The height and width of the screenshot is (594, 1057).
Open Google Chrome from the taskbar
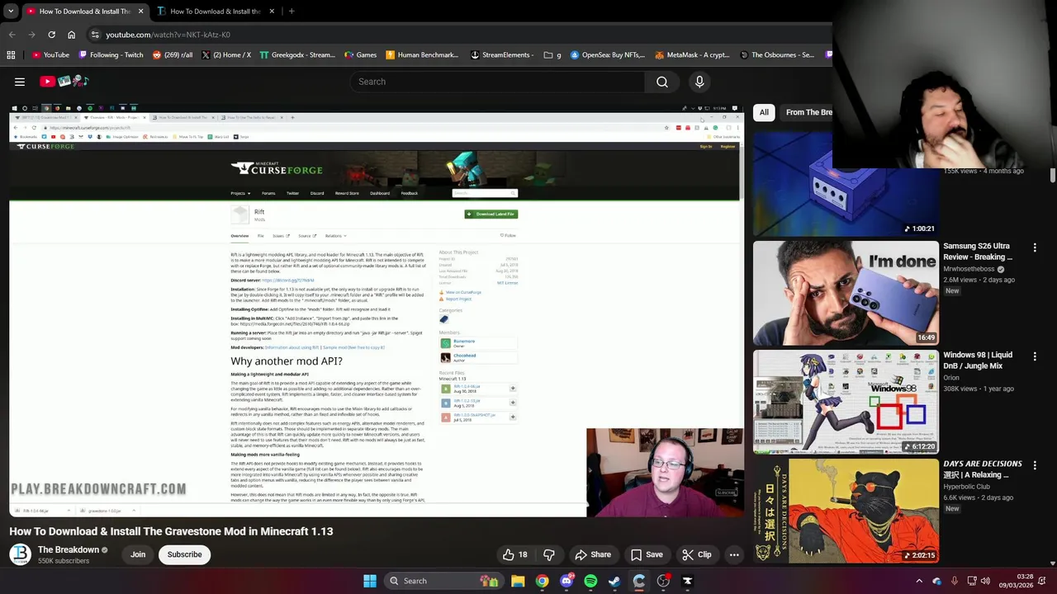(542, 581)
